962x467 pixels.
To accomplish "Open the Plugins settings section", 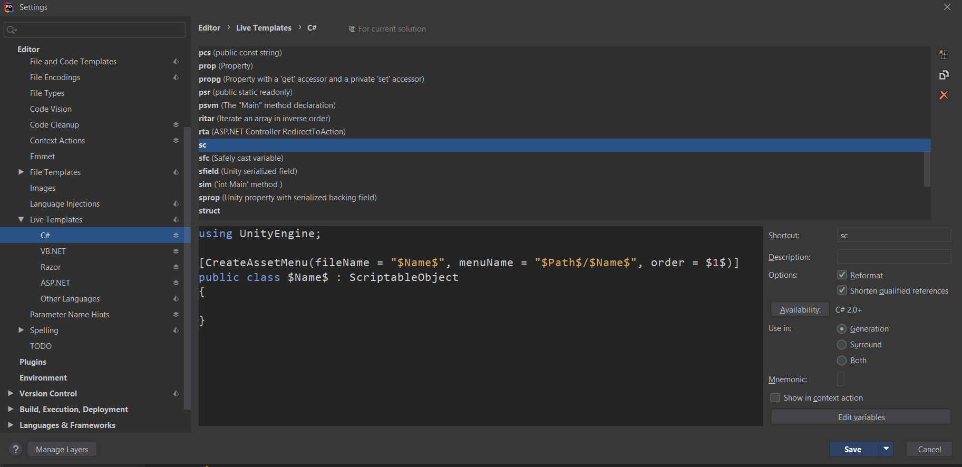I will pos(33,362).
